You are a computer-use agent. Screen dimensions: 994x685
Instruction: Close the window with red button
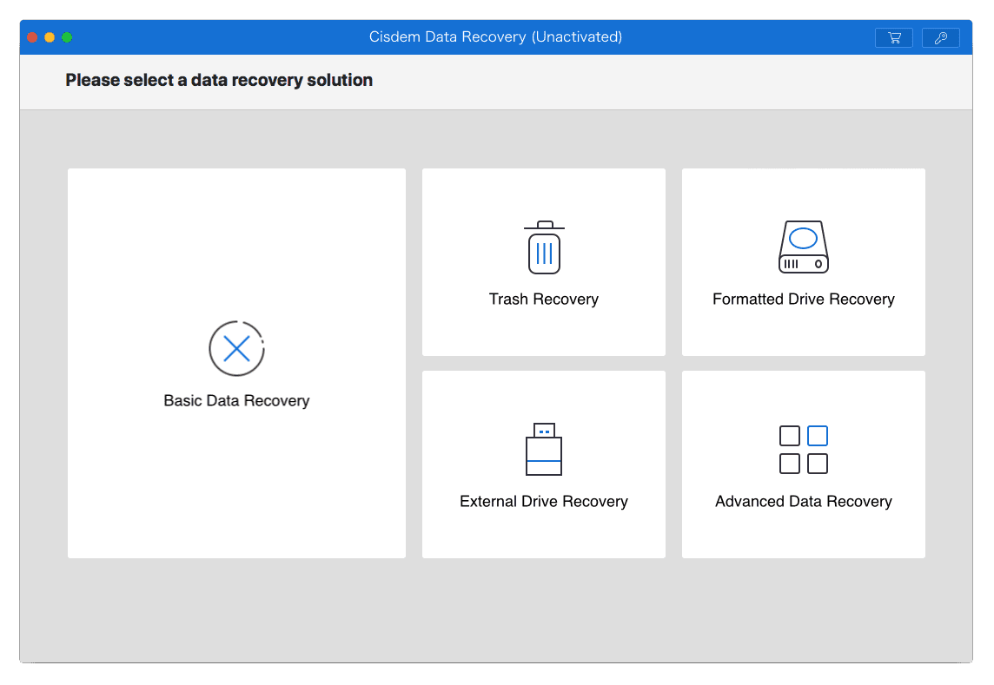pyautogui.click(x=32, y=37)
